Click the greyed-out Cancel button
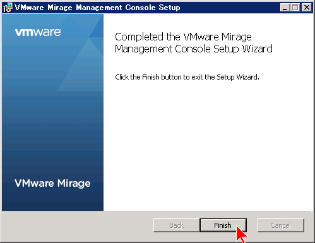Viewport: 315px width, 243px height. point(281,225)
